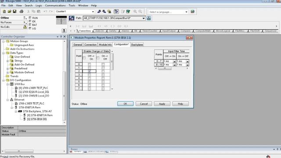Toggle the On->Off column header checkbox
Screen dimensions: 281x158
[98, 58]
